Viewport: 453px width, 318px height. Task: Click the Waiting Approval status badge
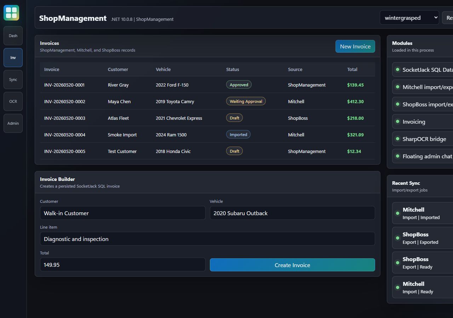pos(246,101)
